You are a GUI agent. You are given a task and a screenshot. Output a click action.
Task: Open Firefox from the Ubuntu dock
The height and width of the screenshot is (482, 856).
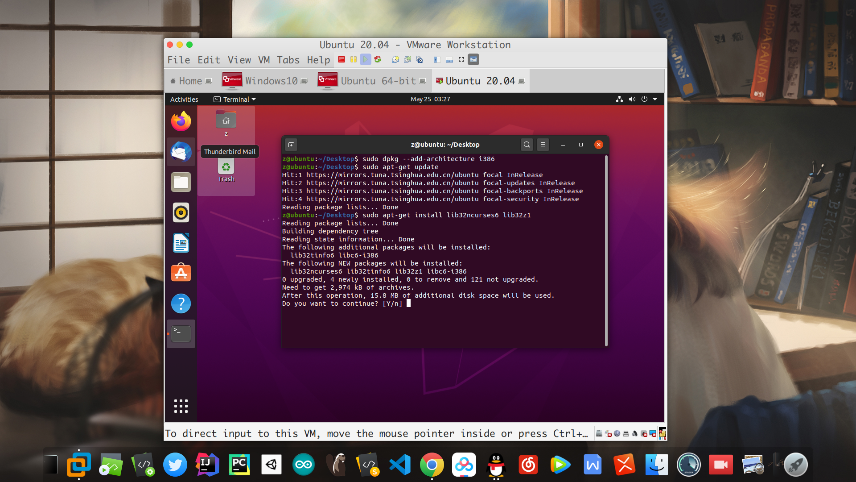point(181,121)
